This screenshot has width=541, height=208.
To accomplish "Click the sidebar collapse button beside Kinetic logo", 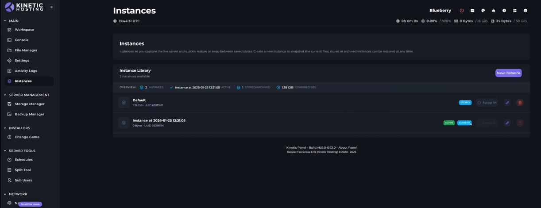I will tap(51, 7).
